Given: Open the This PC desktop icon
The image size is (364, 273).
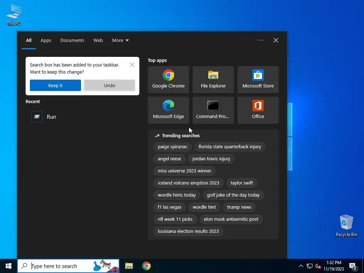Looking at the screenshot, I should tap(14, 15).
